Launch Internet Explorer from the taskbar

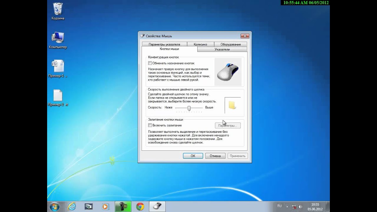point(72,207)
